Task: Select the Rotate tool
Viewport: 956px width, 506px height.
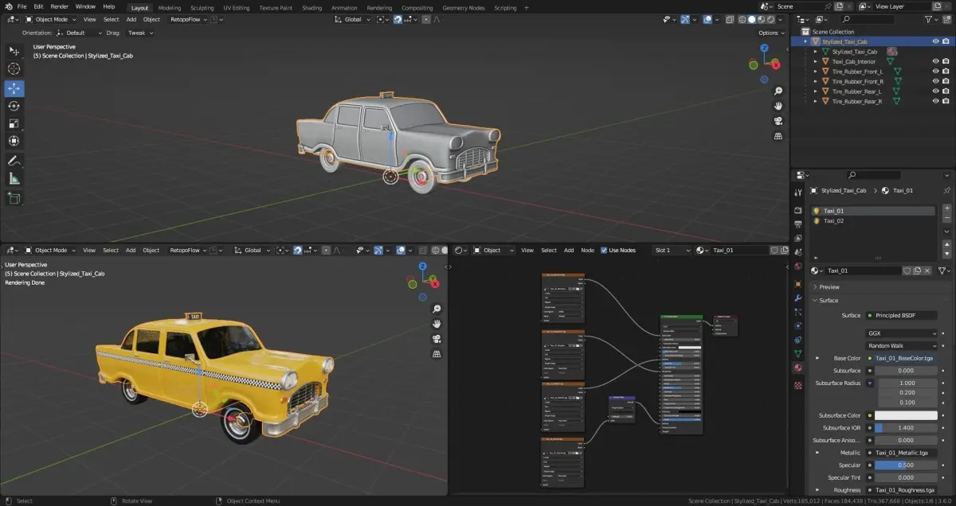Action: (14, 106)
